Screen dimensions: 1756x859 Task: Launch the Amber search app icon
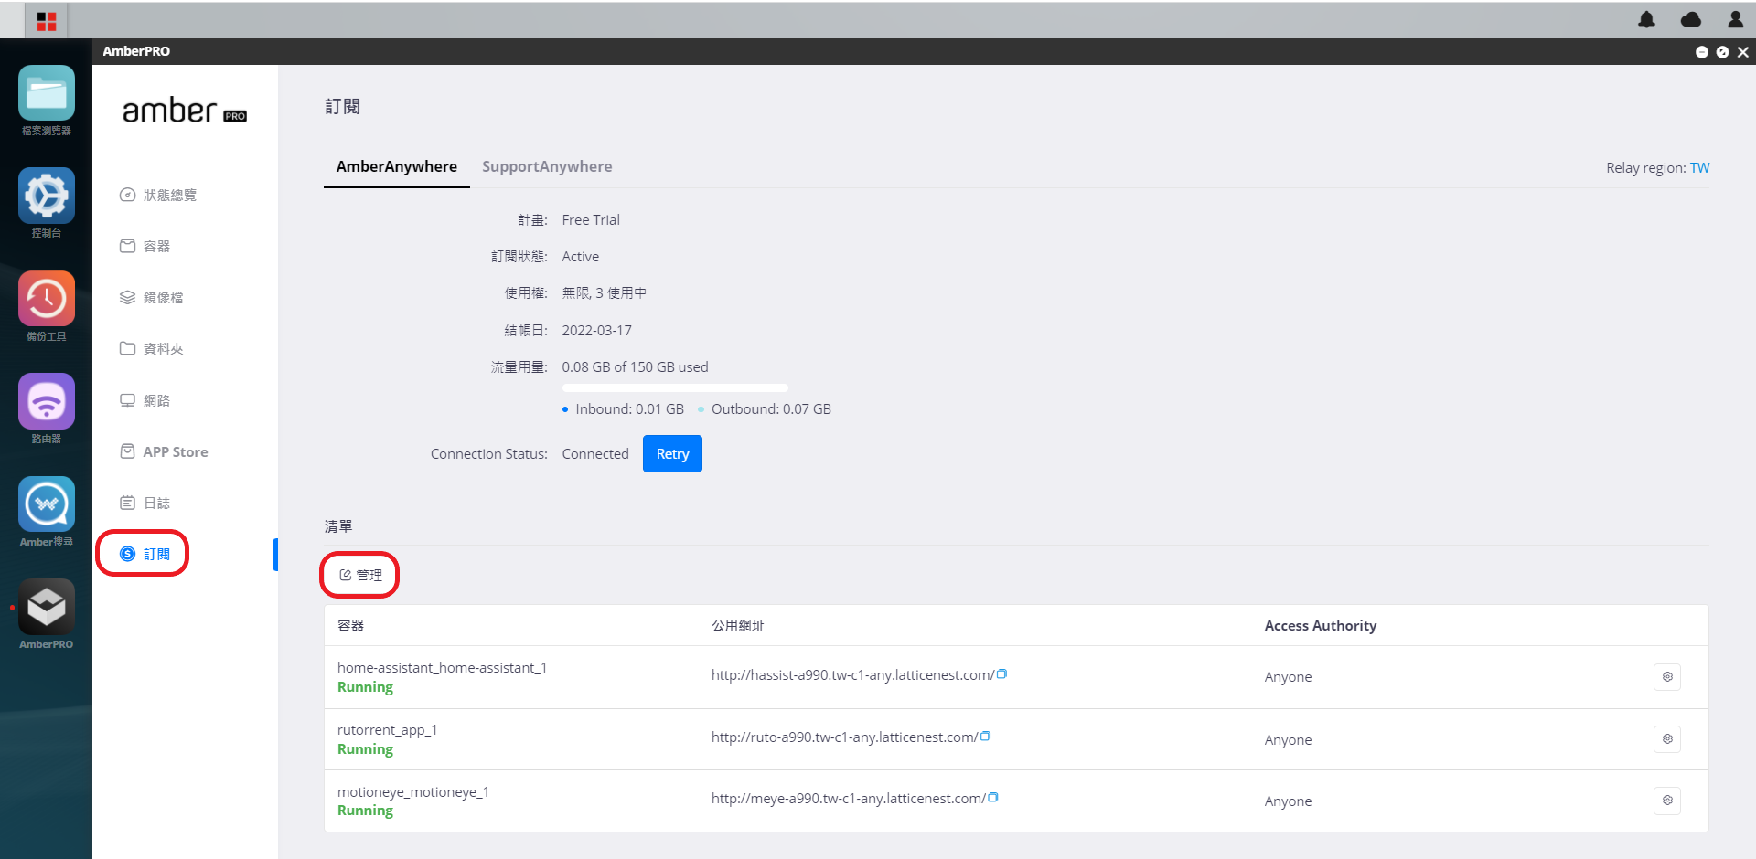tap(47, 504)
